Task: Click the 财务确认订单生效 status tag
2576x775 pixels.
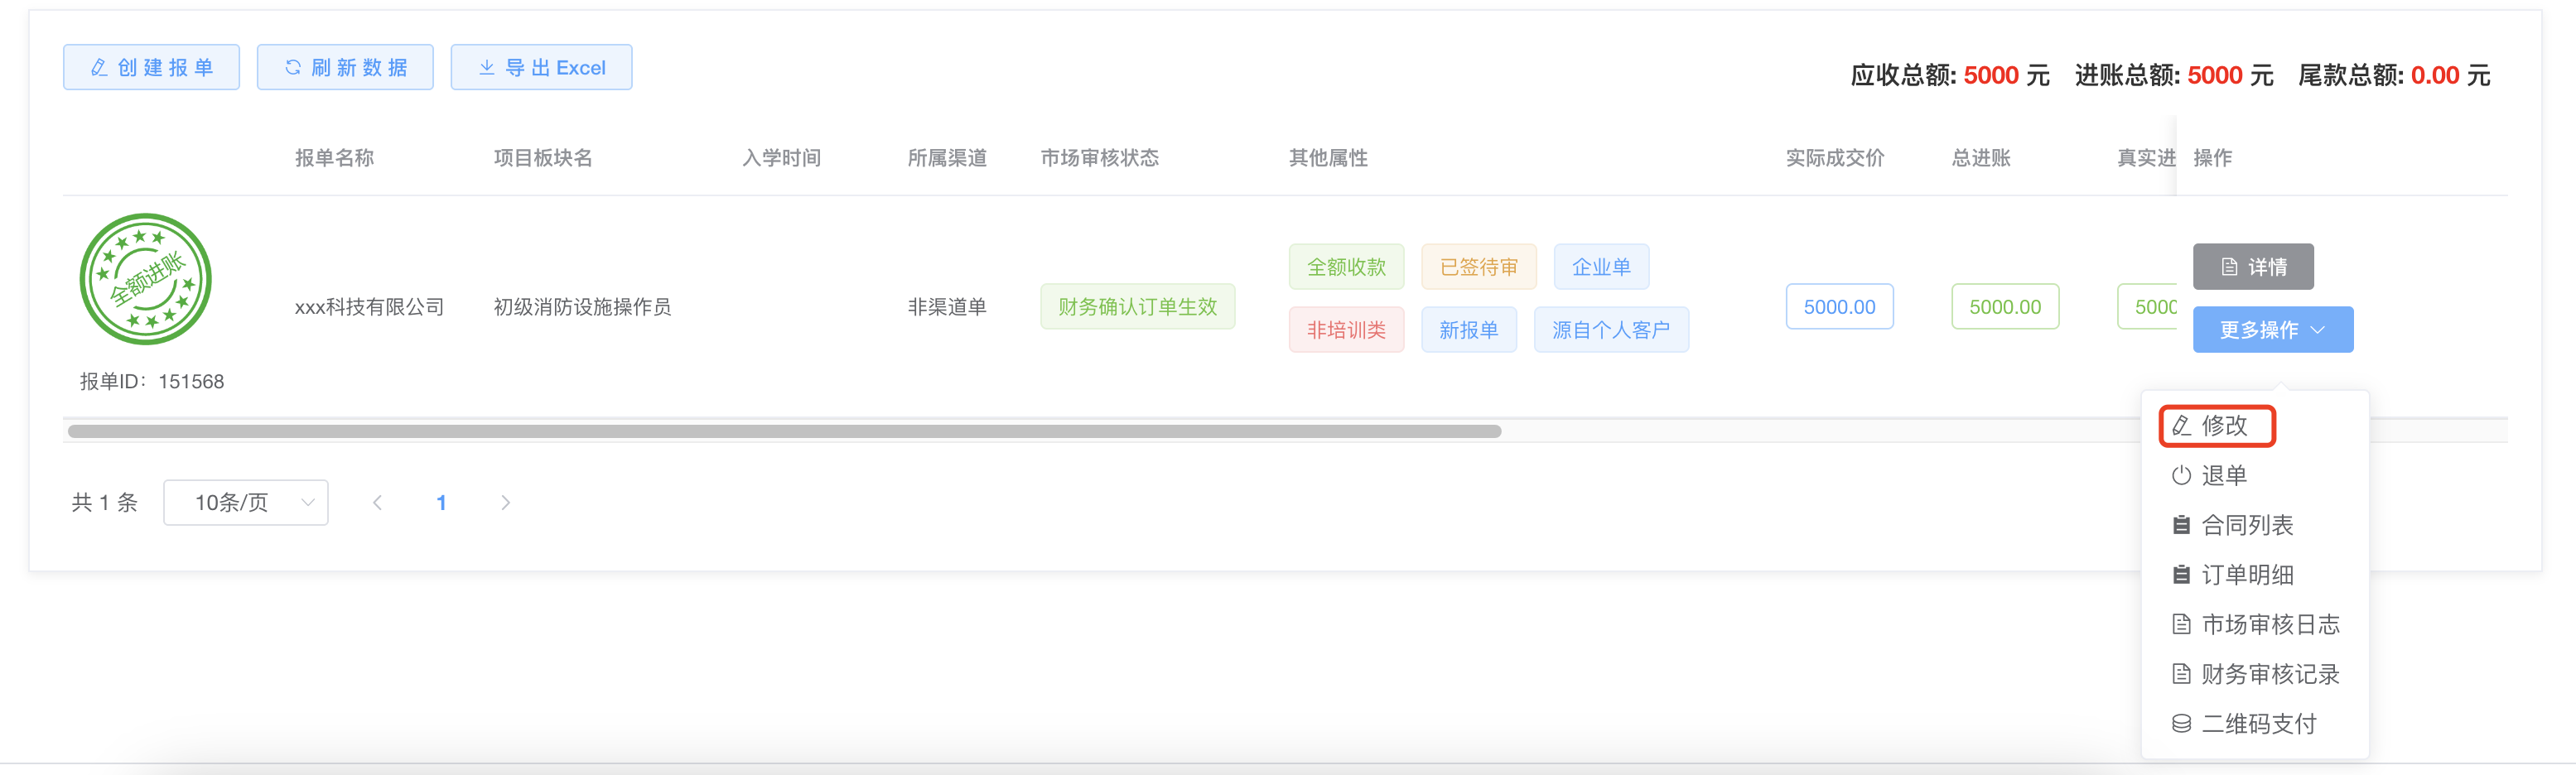Action: [1137, 307]
